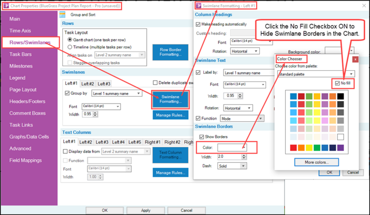
Task: Click the Group and Sort grid icon
Action: pyautogui.click(x=62, y=15)
